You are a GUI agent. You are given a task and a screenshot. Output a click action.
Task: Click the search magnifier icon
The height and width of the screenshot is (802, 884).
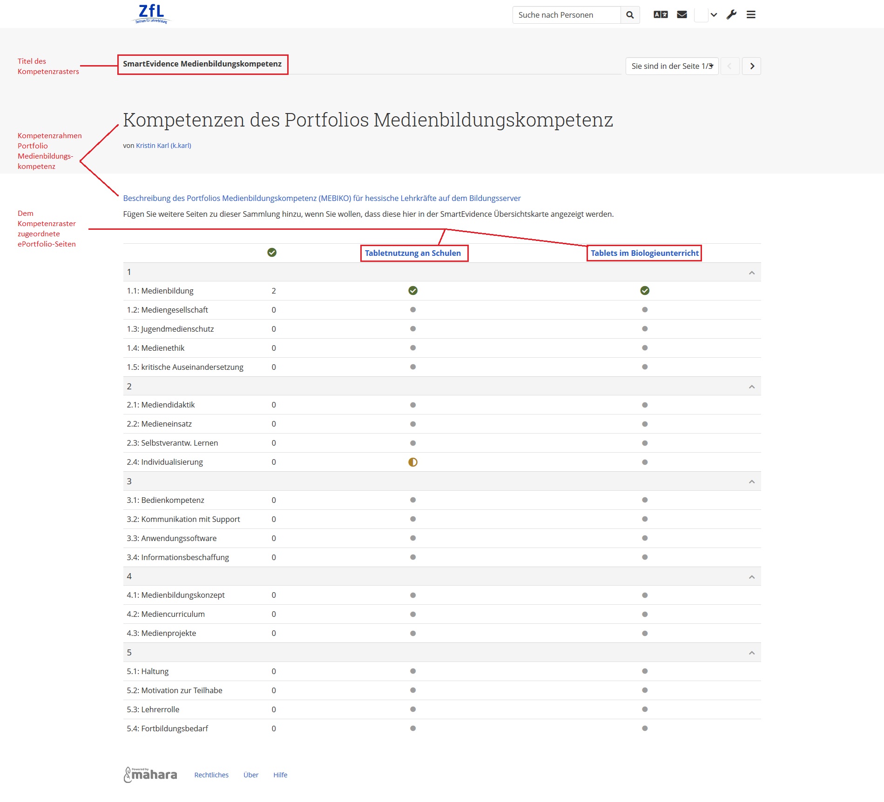tap(630, 15)
